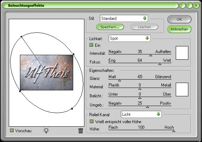
Task: Click the bottom-right ellipse handle in the preview
Action: coord(72,109)
